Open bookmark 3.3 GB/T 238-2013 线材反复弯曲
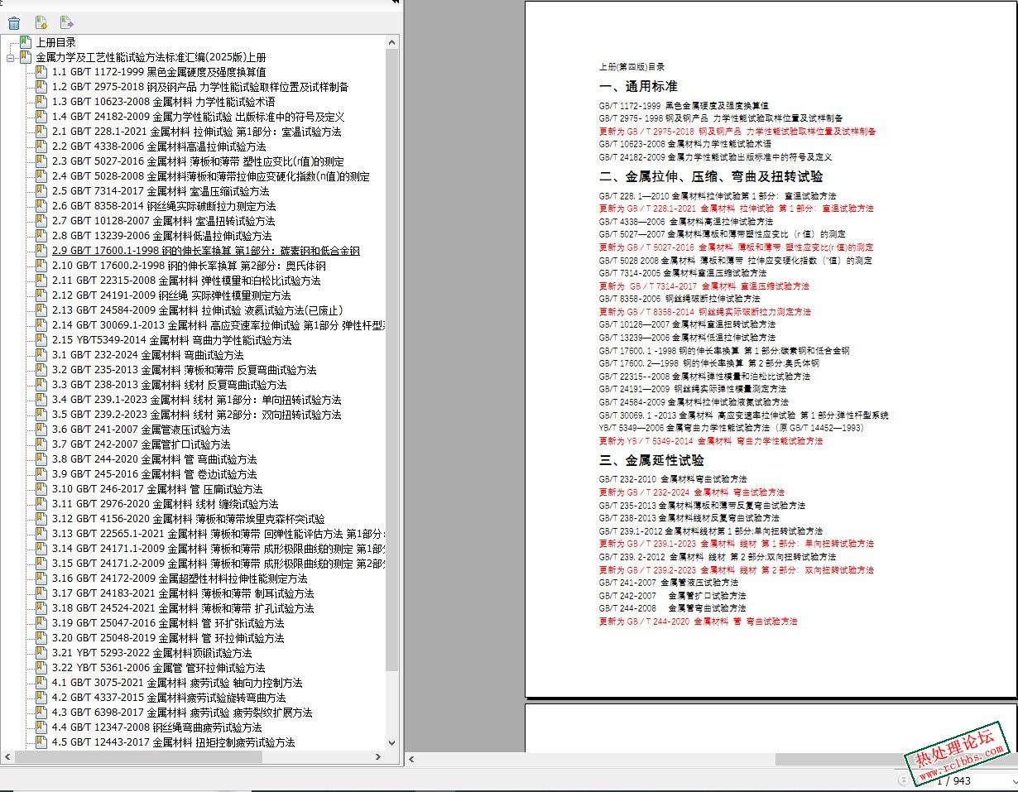This screenshot has height=792, width=1018. click(x=169, y=385)
